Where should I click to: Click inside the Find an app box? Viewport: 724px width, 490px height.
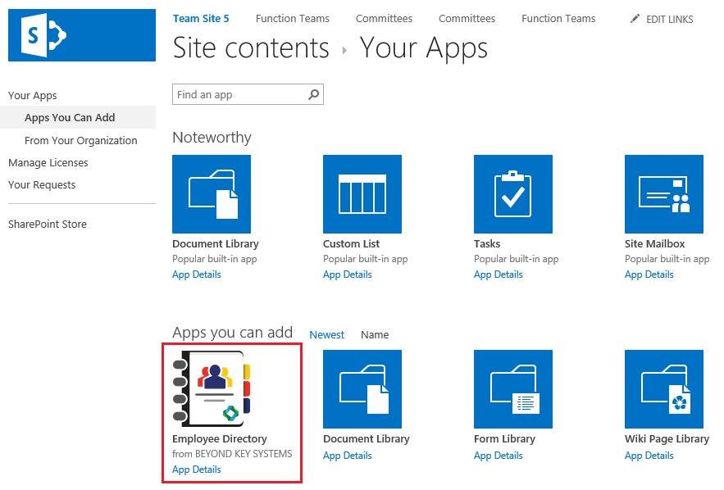(x=248, y=94)
